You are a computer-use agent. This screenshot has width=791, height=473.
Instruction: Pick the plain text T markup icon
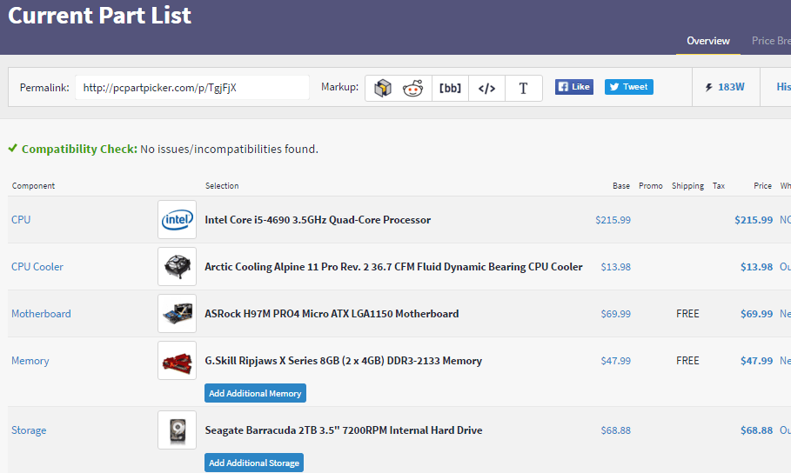point(523,88)
